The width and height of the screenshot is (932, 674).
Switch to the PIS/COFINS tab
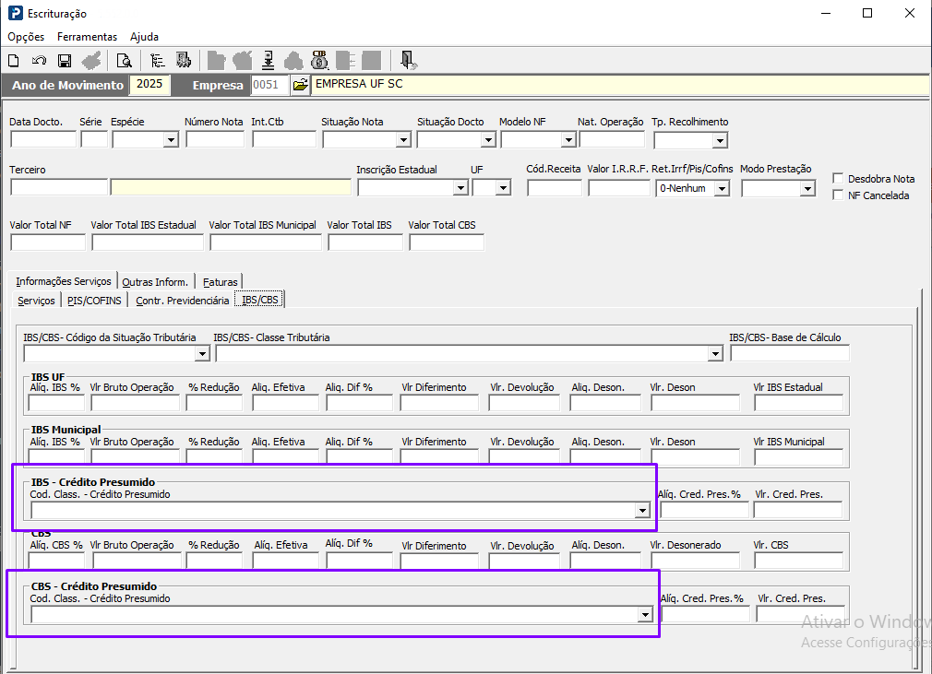pyautogui.click(x=94, y=301)
